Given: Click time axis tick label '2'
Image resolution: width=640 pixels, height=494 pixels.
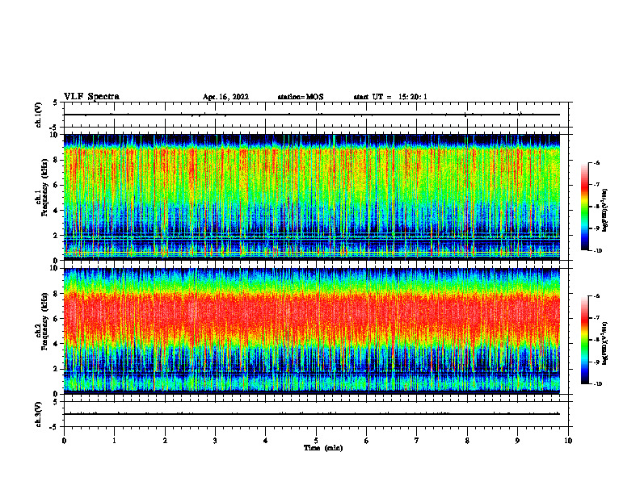Looking at the screenshot, I should pos(165,441).
